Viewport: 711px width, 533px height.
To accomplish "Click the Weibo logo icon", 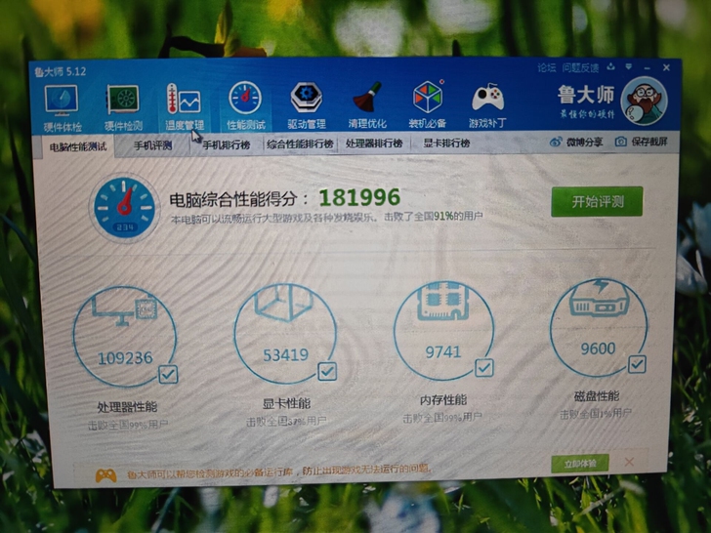I will [x=556, y=142].
